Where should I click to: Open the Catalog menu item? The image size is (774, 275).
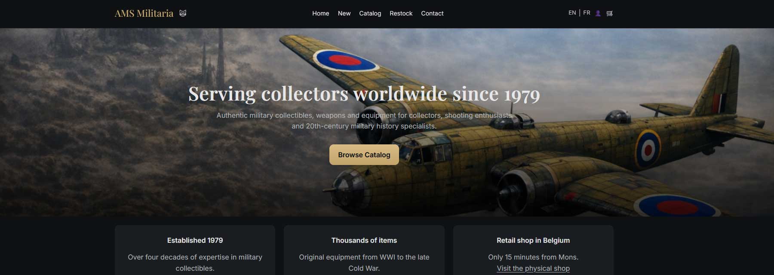coord(370,13)
